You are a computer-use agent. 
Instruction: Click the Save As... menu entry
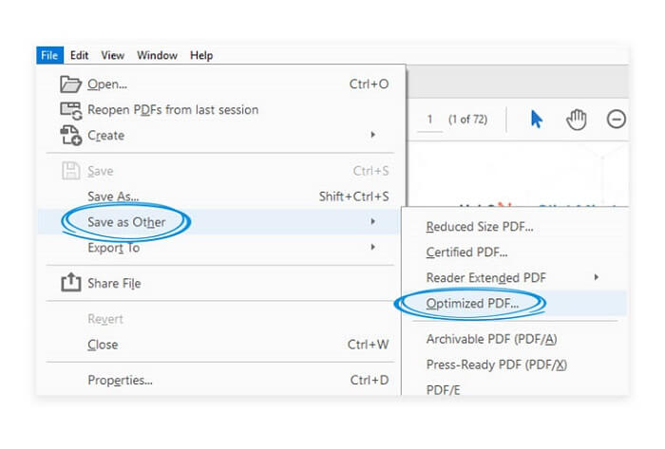pos(113,196)
